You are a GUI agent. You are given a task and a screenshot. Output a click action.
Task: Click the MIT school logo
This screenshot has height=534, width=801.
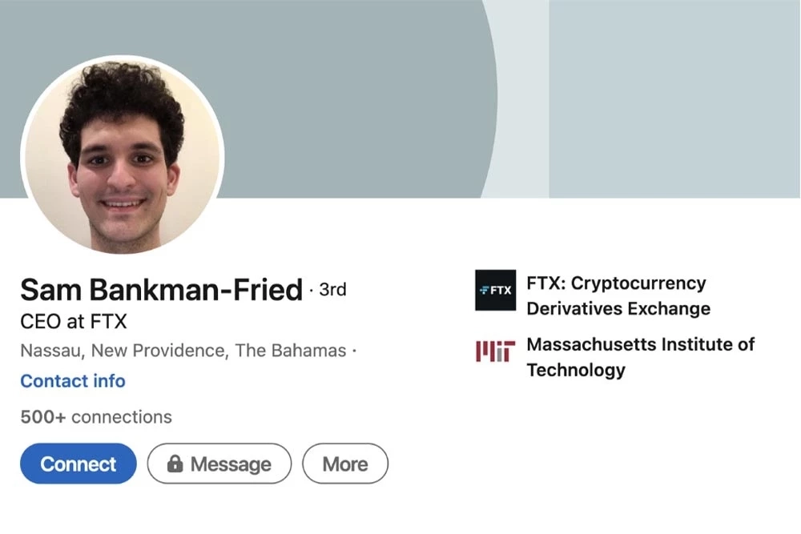coord(495,351)
